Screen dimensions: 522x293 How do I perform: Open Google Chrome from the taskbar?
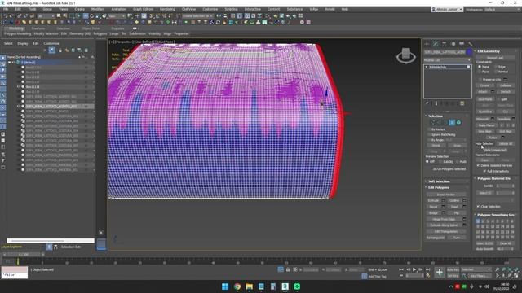(237, 286)
